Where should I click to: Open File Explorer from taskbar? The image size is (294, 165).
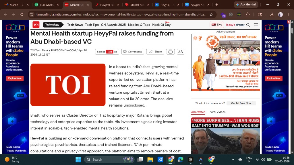150,160
